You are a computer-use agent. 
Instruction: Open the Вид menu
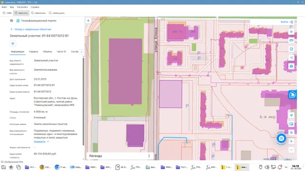coord(12,7)
